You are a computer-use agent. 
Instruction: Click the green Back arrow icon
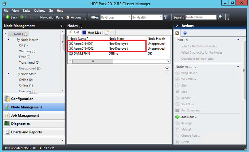(x=7, y=17)
